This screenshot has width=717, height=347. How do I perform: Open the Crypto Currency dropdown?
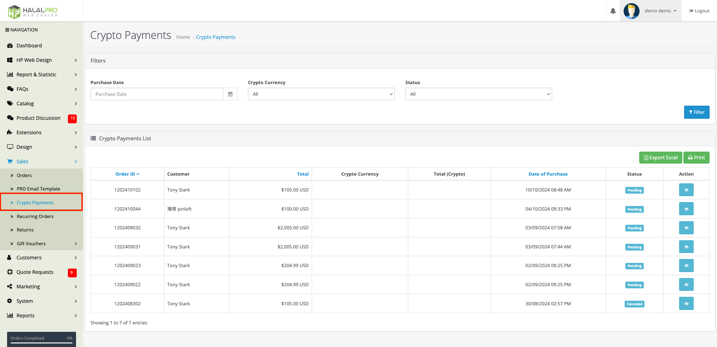click(321, 94)
